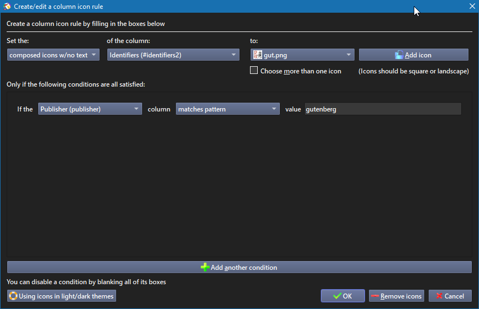
Task: Click the Remove icons button
Action: click(397, 296)
